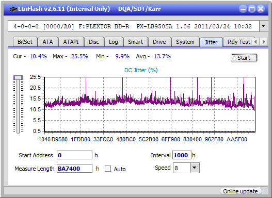Open the Drive tab

point(159,42)
